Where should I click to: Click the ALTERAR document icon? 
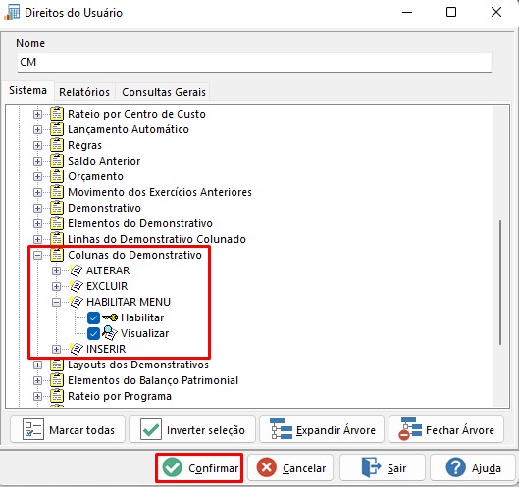[77, 270]
